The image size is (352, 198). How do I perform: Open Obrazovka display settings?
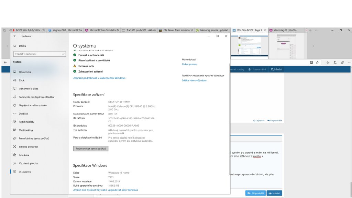click(25, 72)
